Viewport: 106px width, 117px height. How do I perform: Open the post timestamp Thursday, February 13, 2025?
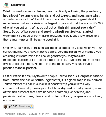[20, 114]
